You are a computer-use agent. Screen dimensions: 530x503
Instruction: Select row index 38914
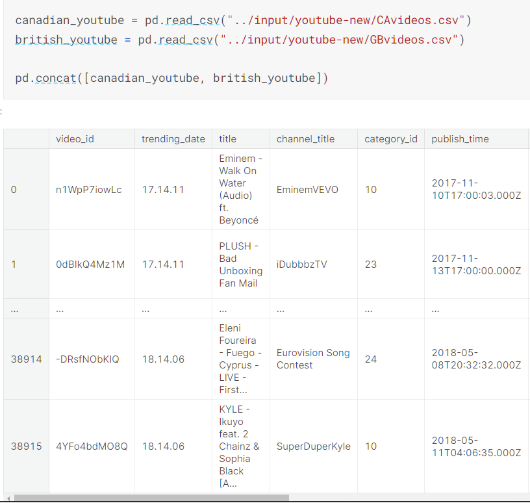[x=26, y=359]
